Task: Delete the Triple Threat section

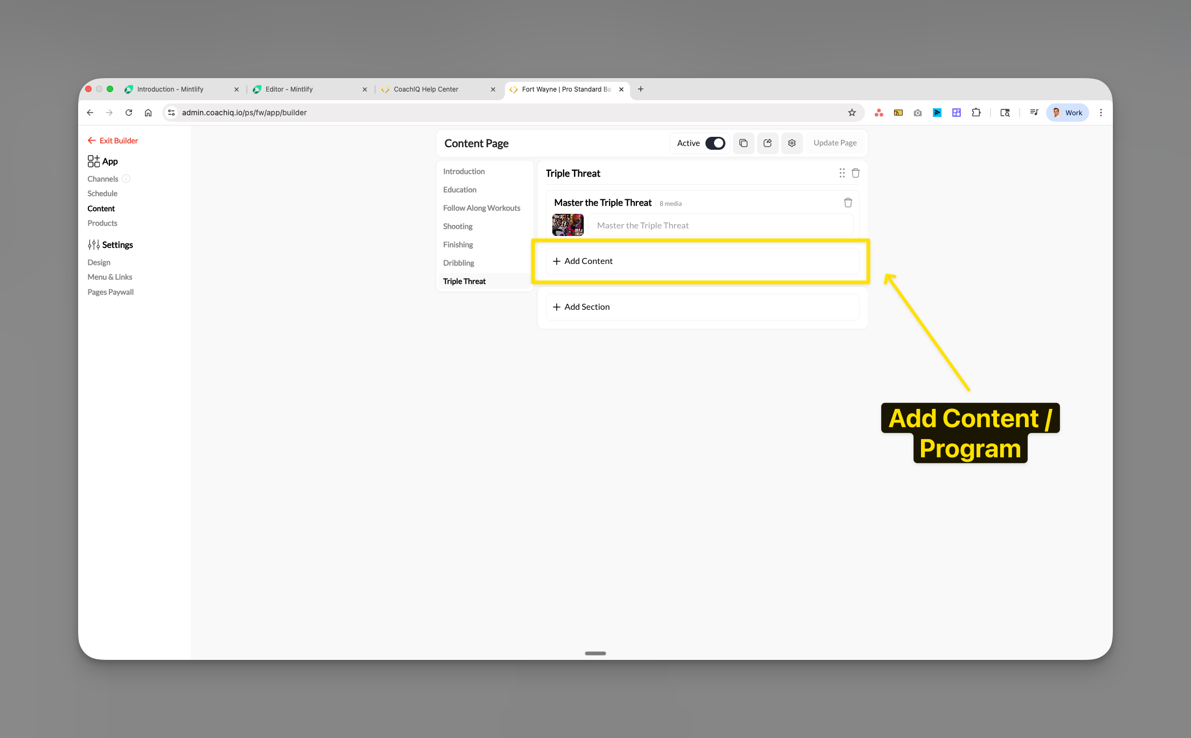Action: point(855,173)
